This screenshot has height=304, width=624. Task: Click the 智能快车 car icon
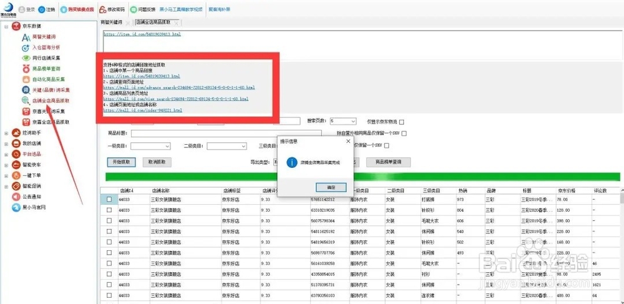coord(16,165)
